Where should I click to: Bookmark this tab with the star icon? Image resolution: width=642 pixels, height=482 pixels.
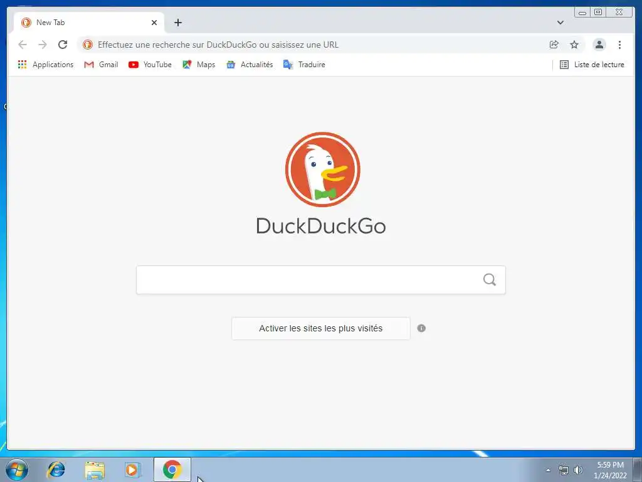tap(574, 45)
